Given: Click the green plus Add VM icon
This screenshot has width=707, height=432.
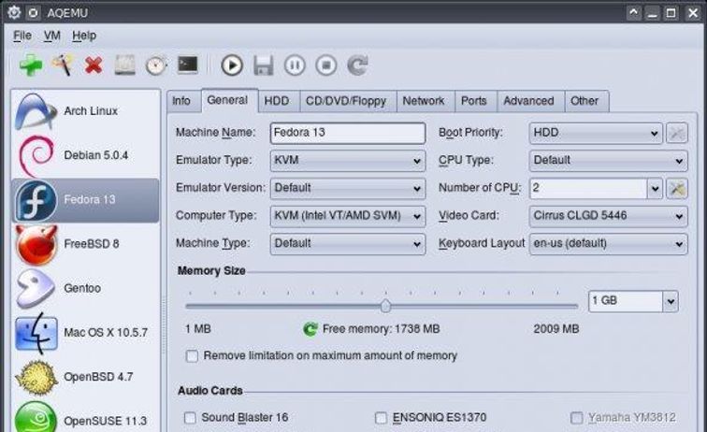Looking at the screenshot, I should point(31,65).
